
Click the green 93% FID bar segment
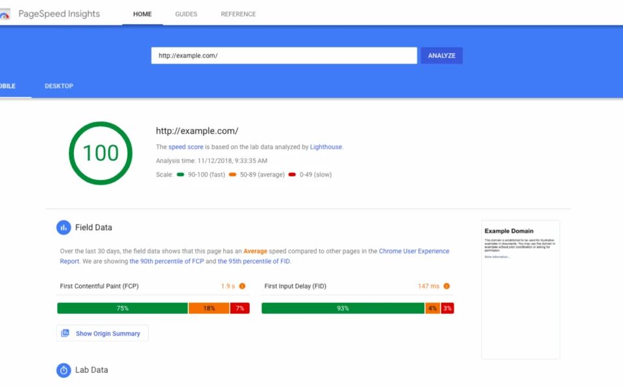pos(343,309)
